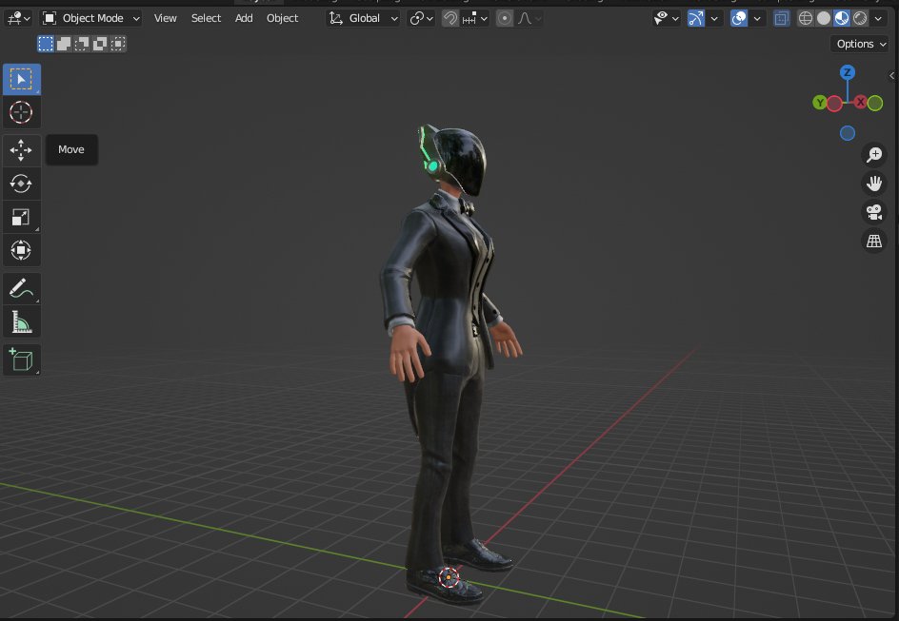Screen dimensions: 899x621
Task: Open the overlays settings dropdown arrow
Action: pos(757,18)
